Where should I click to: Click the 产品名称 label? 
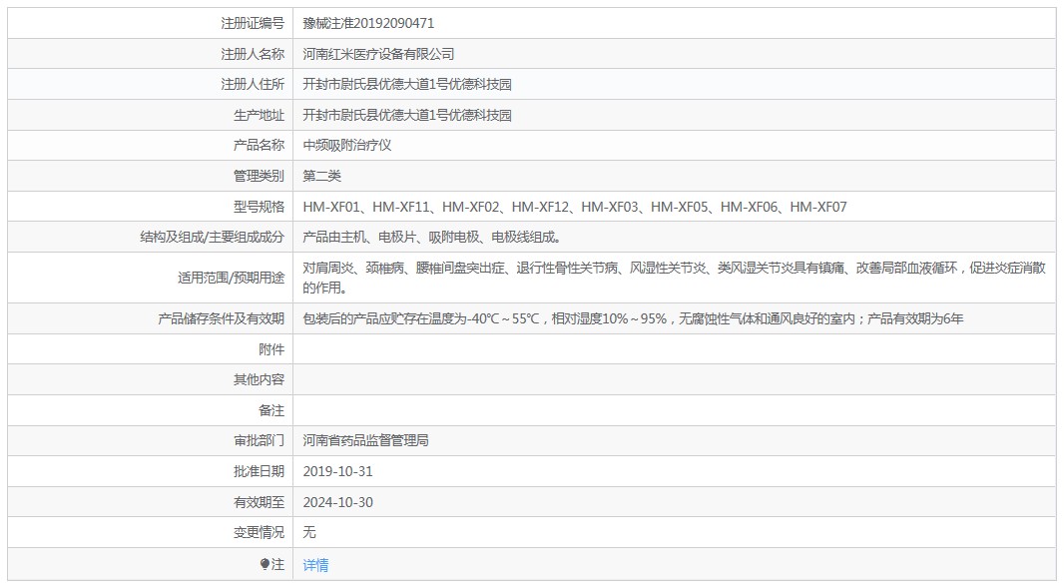[x=260, y=145]
